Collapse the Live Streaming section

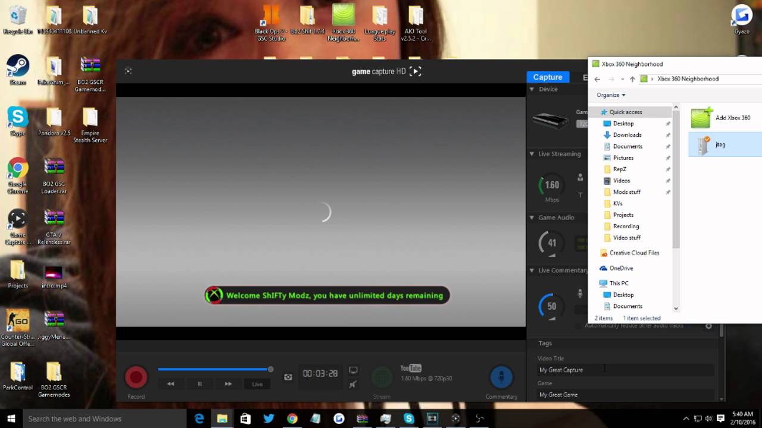point(532,154)
